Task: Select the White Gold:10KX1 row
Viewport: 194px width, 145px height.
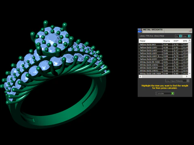Action: [x=164, y=65]
